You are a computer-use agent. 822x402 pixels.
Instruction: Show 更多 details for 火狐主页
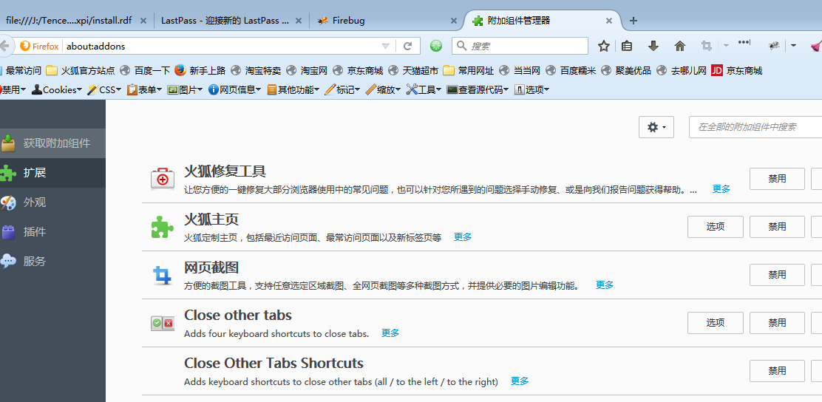tap(463, 237)
